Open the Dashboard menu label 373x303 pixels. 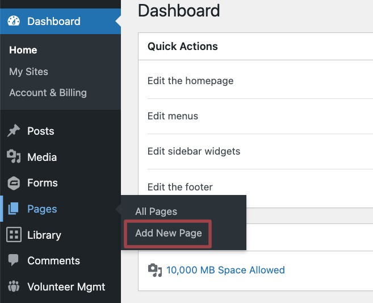(x=54, y=21)
